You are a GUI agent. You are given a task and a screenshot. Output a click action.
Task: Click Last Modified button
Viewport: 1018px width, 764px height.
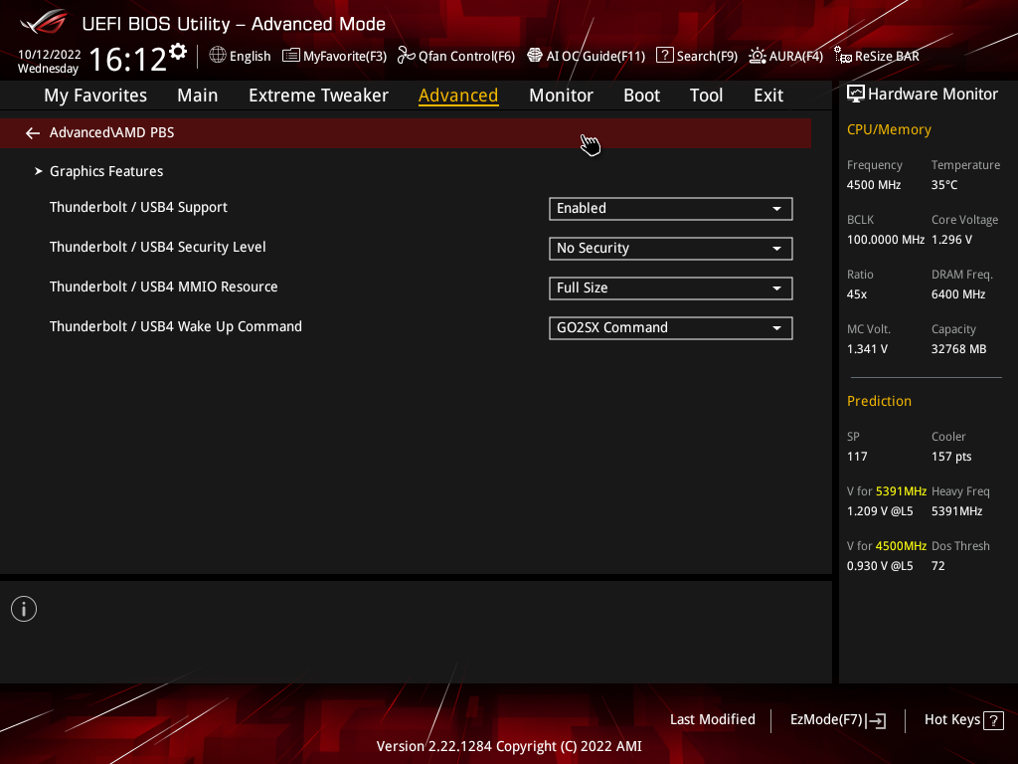(x=712, y=720)
